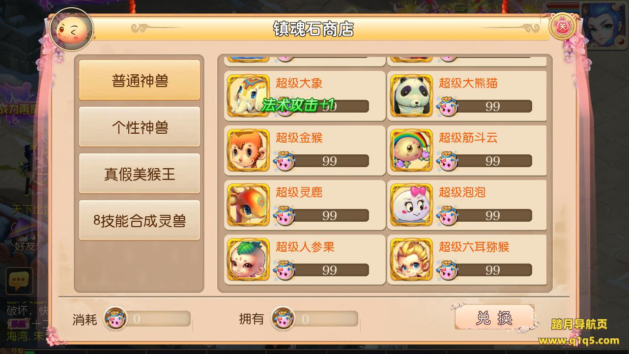Pick the 超级六耳猕猴 pet portrait
Screen dimensions: 629x354
click(412, 260)
